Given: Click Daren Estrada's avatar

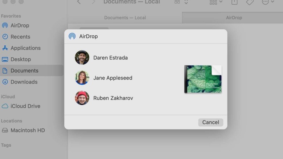Looking at the screenshot, I should [x=82, y=57].
